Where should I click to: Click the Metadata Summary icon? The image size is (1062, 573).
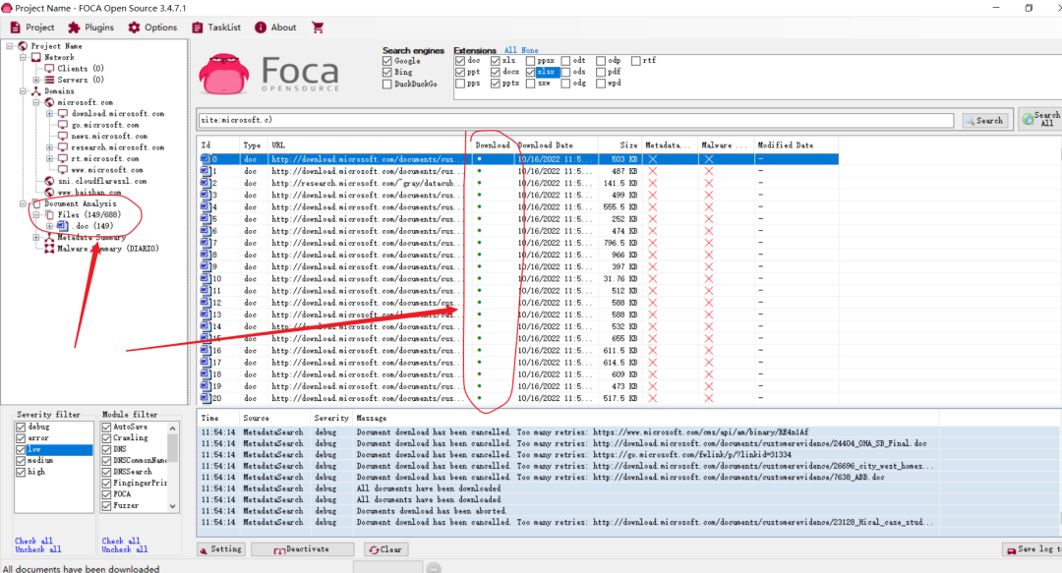point(49,238)
